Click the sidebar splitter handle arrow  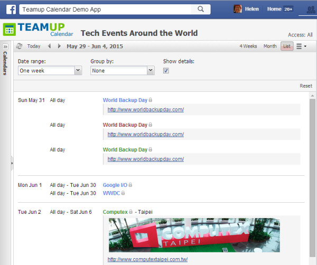[12, 163]
